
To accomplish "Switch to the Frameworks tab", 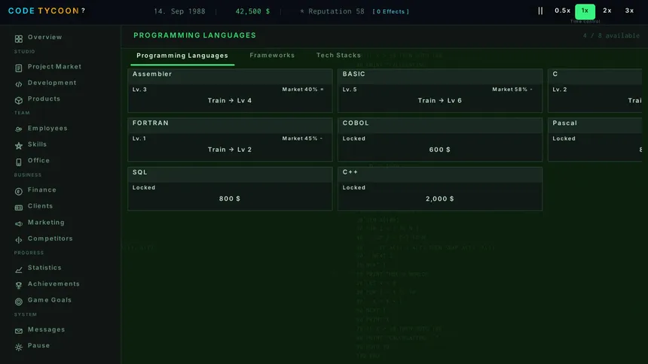I will [x=272, y=56].
